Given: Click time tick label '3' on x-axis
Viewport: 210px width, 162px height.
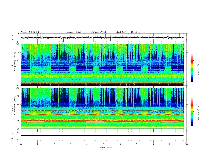Looking at the screenshot, I should tap(71, 144).
